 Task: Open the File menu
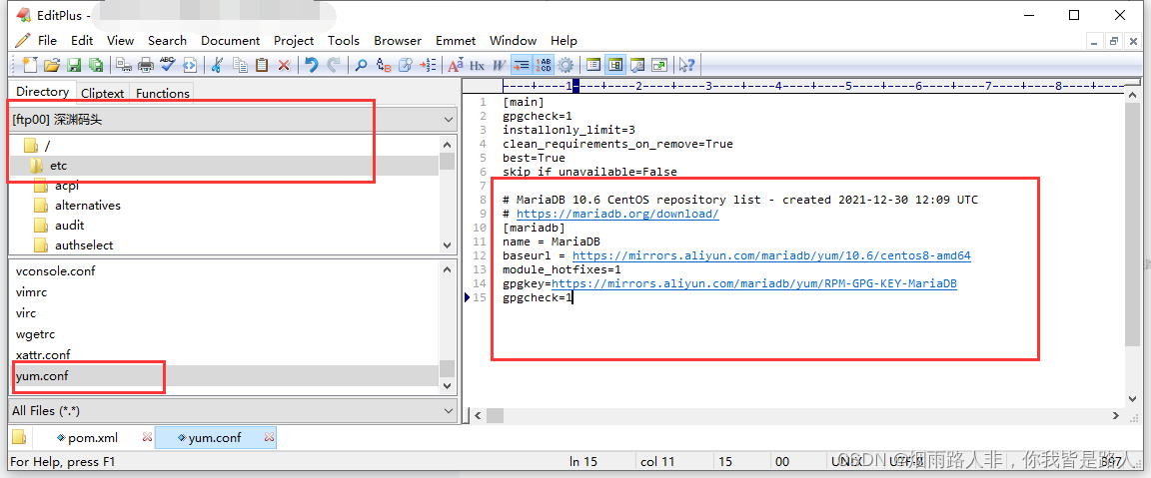click(47, 40)
